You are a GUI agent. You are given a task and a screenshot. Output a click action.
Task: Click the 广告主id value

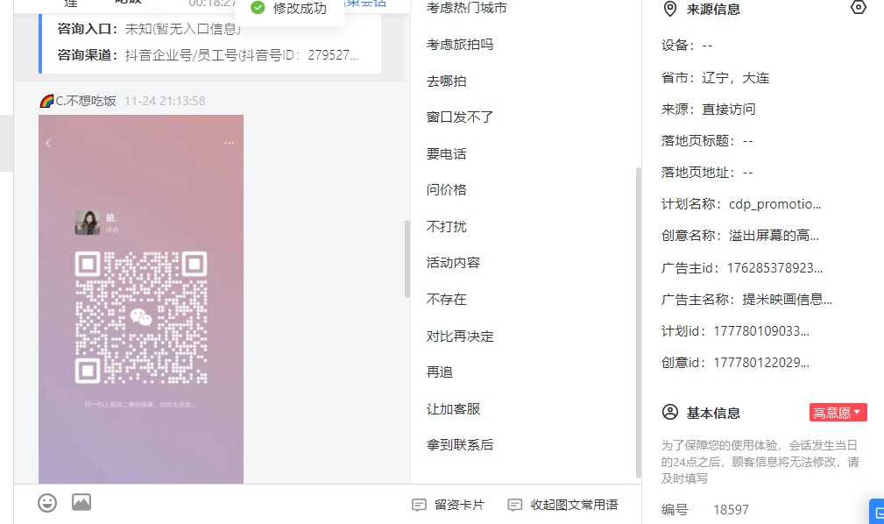(x=774, y=268)
